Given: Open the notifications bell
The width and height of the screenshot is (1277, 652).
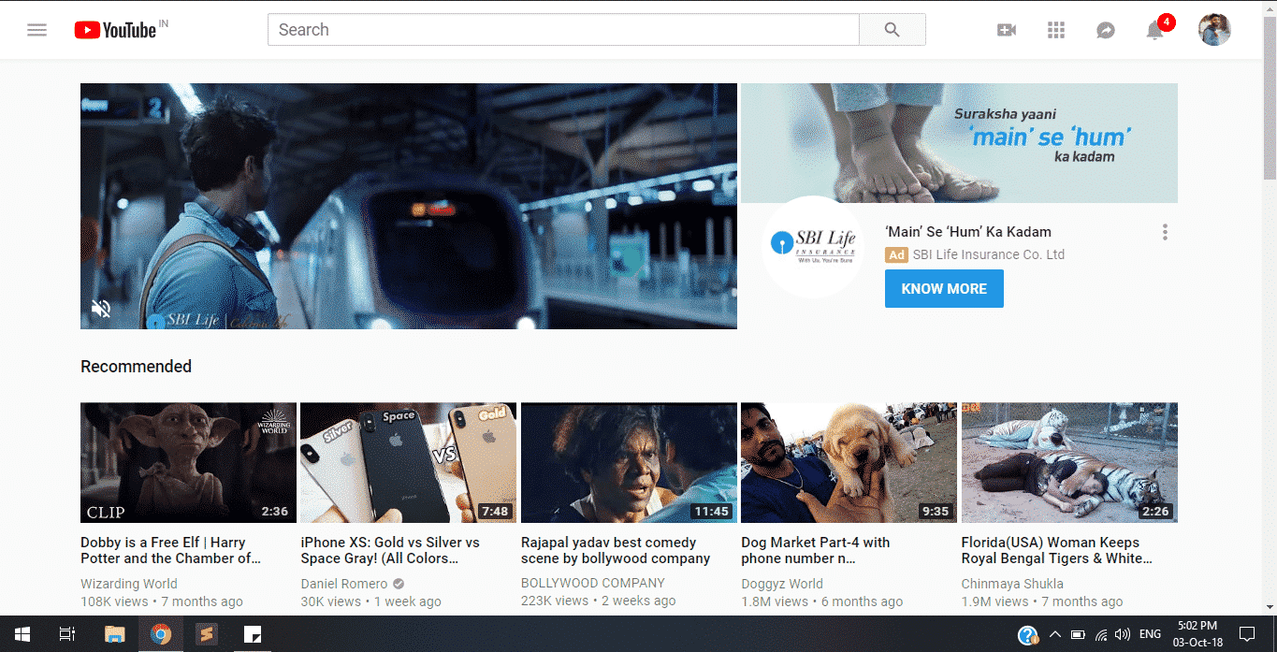Looking at the screenshot, I should (x=1155, y=30).
